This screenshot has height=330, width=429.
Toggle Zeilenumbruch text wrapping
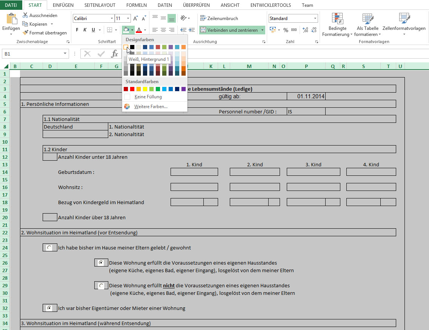(x=219, y=19)
